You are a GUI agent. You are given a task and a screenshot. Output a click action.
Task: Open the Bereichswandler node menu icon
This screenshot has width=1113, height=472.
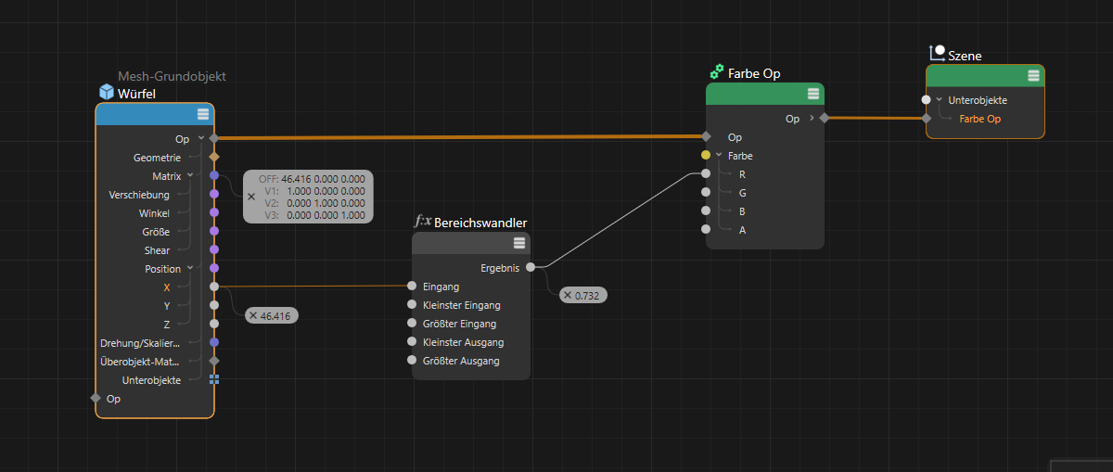pyautogui.click(x=519, y=243)
